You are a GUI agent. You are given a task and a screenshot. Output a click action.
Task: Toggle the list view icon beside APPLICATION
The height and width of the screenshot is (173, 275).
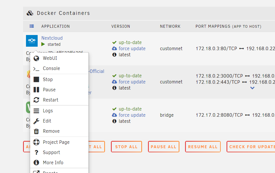pos(32,26)
